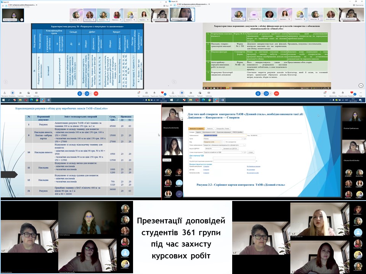This screenshot has width=366, height=274.
Task: Click the 'Дані платника ПДВ' link
Action: [x=197, y=156]
